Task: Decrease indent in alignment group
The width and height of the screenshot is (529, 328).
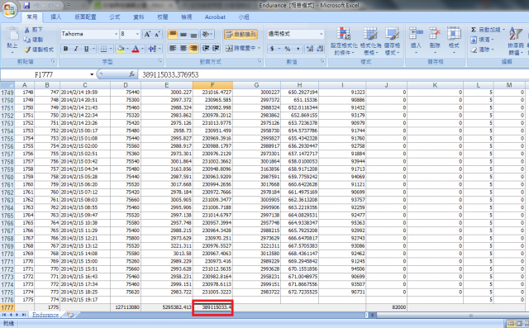Action: [x=206, y=48]
